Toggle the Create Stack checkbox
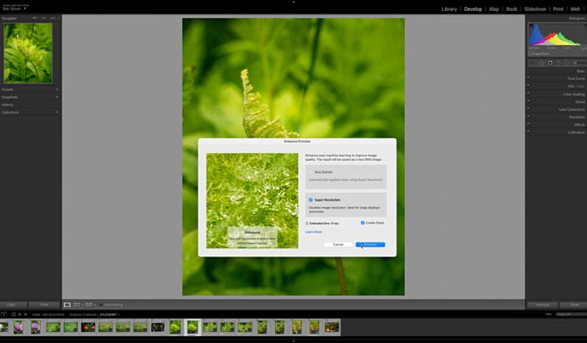The width and height of the screenshot is (587, 343). (x=362, y=223)
